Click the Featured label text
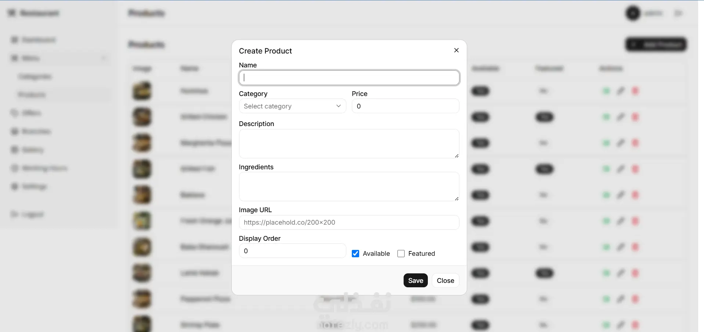704x332 pixels. click(422, 254)
